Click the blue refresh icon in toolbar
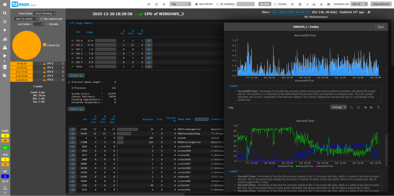This screenshot has width=394, height=196. coord(156,4)
